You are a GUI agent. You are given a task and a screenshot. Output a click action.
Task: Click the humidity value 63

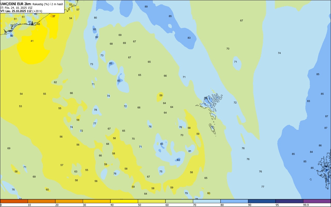tap(76, 171)
